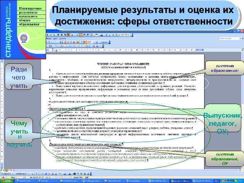244x183 pixels.
Task: Toggle underline formatting in the Word toolbar
Action: tap(54, 35)
